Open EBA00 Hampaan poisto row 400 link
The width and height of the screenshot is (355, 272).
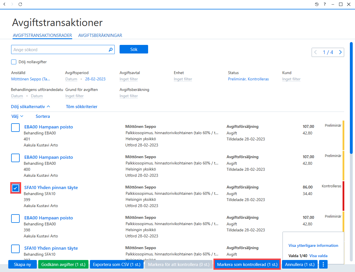(49, 157)
